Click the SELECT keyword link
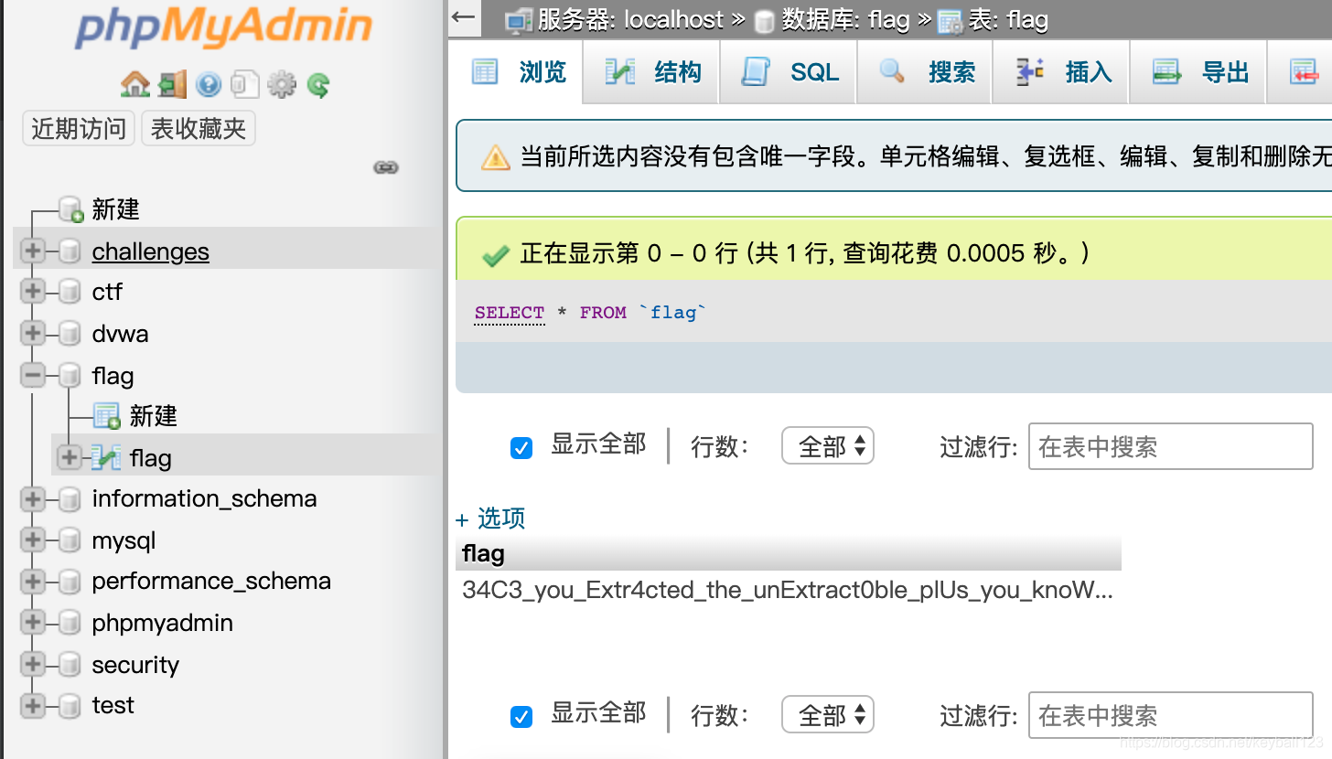Screen dimensions: 1332x759 coord(510,313)
